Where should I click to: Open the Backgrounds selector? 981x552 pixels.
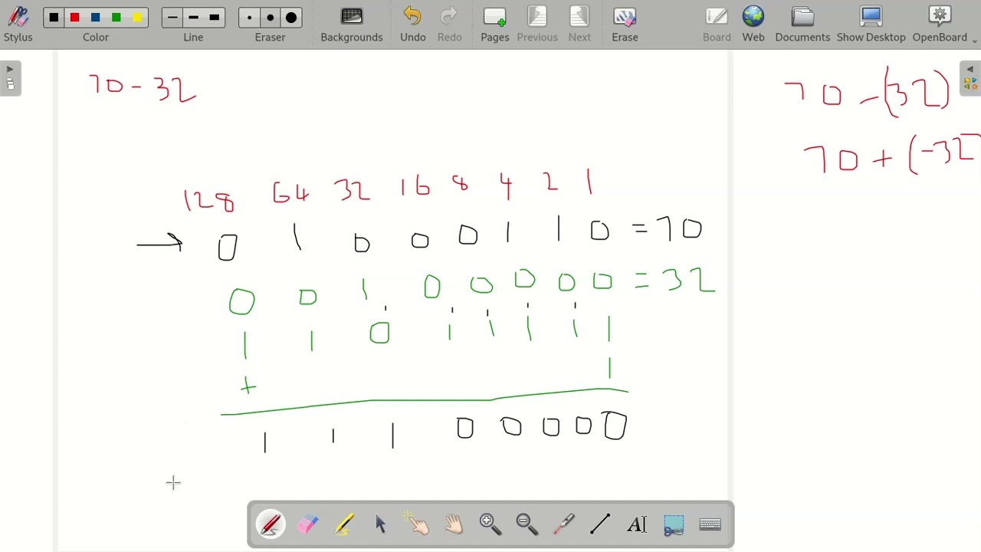(352, 25)
